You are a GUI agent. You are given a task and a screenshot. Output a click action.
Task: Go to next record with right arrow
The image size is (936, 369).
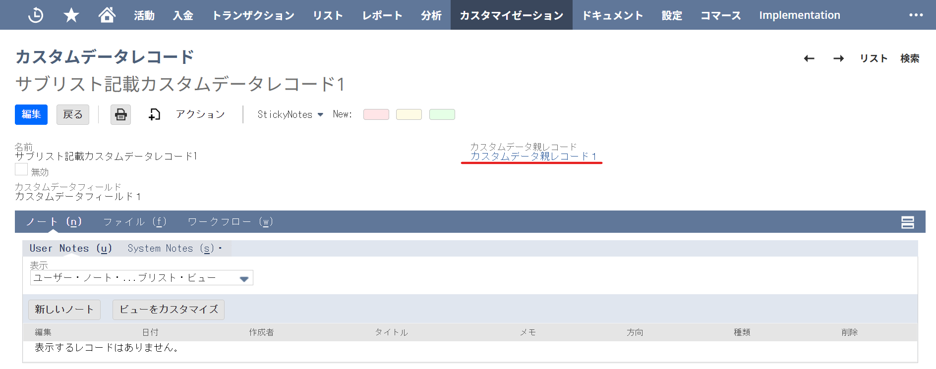[x=839, y=58]
